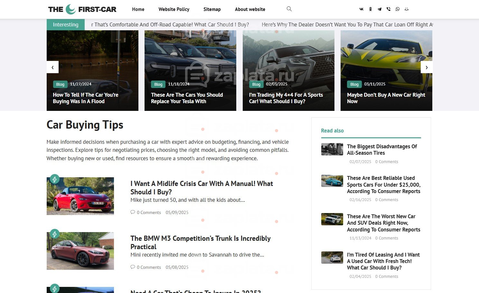Viewport: 479px width, 293px height.
Task: Click Blog tag on New Car article
Action: click(354, 84)
